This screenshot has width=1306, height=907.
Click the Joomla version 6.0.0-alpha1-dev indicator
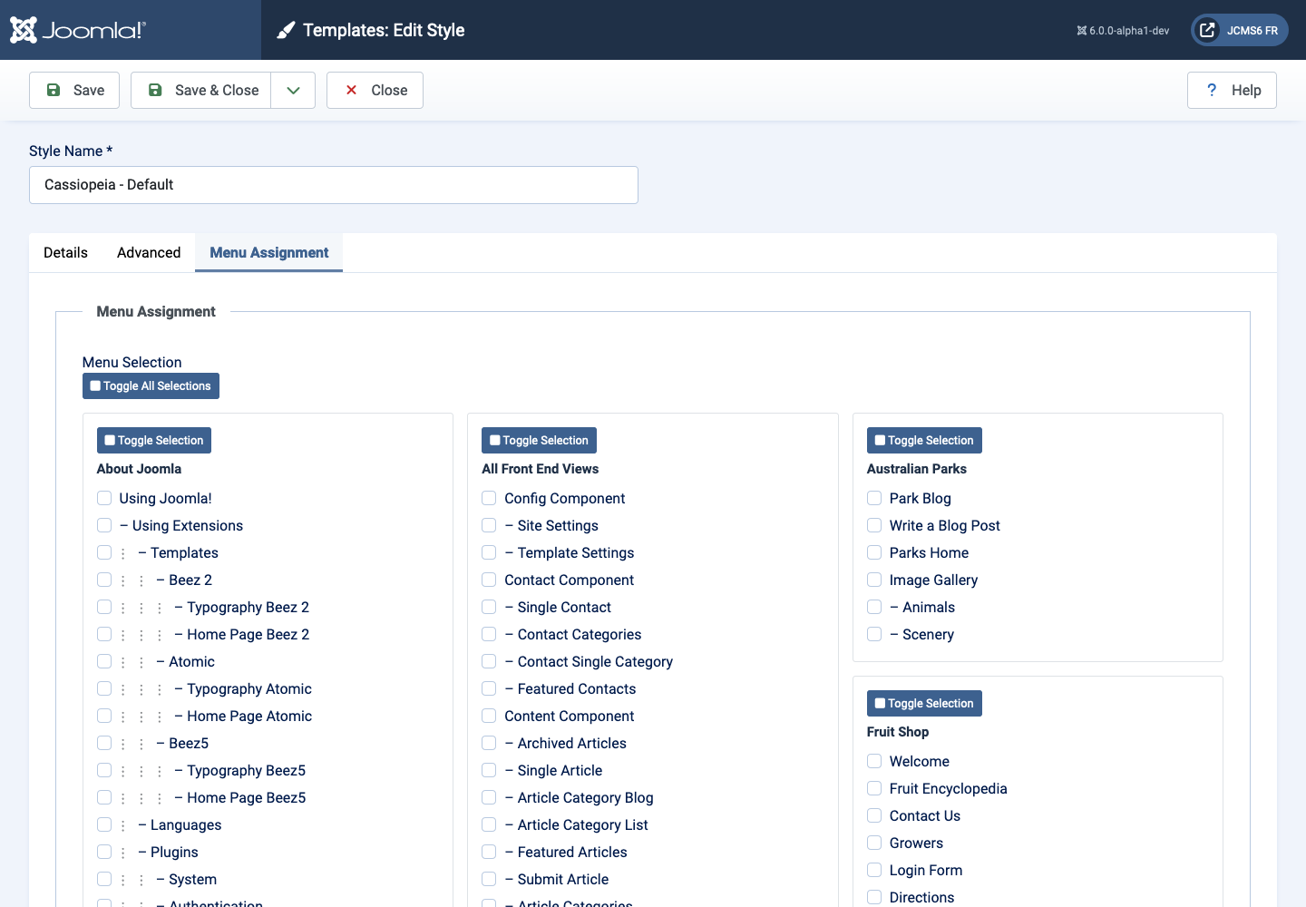click(1123, 31)
